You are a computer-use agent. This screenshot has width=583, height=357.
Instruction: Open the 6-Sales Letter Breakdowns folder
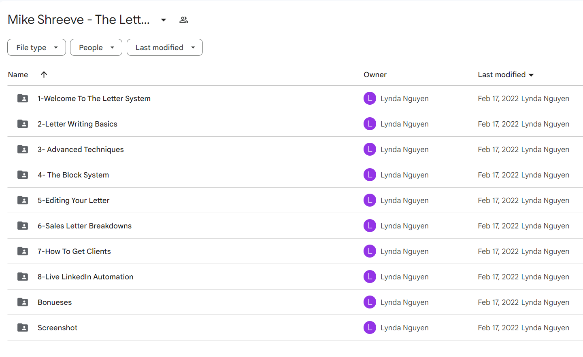pyautogui.click(x=85, y=226)
